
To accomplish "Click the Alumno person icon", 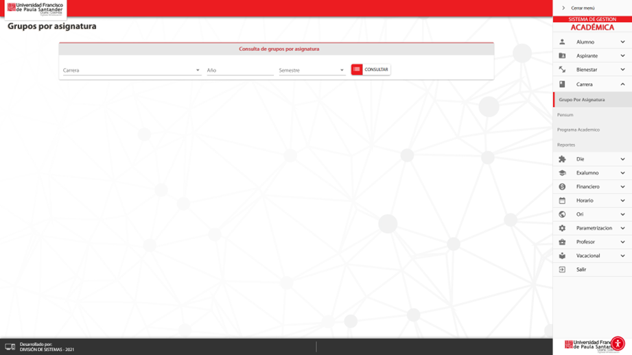I will (x=562, y=42).
